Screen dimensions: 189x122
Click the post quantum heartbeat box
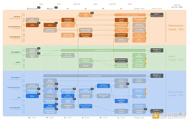coord(86,35)
